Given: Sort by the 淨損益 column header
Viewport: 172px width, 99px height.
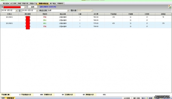Looking at the screenshot, I should [163, 14].
